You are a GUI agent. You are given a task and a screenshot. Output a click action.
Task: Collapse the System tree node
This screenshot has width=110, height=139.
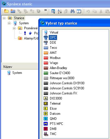pos(9,23)
